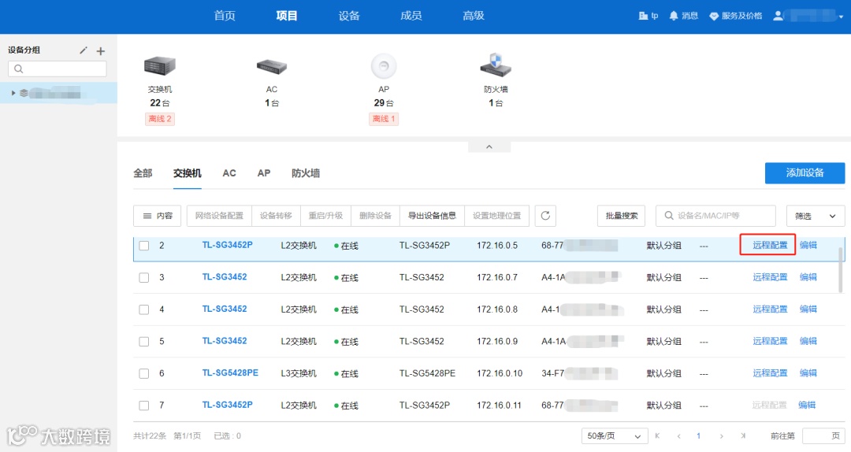Click the pencil edit group icon
Viewport: 851px width, 452px height.
coord(83,50)
